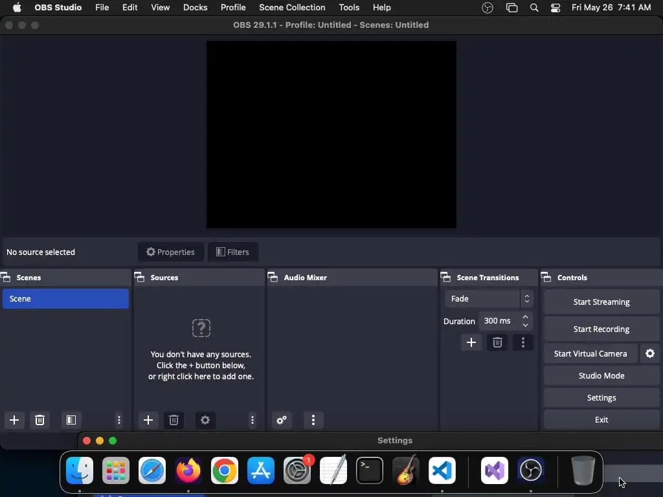Viewport: 663px width, 497px height.
Task: Remove selected scene with trash icon
Action: pyautogui.click(x=39, y=420)
